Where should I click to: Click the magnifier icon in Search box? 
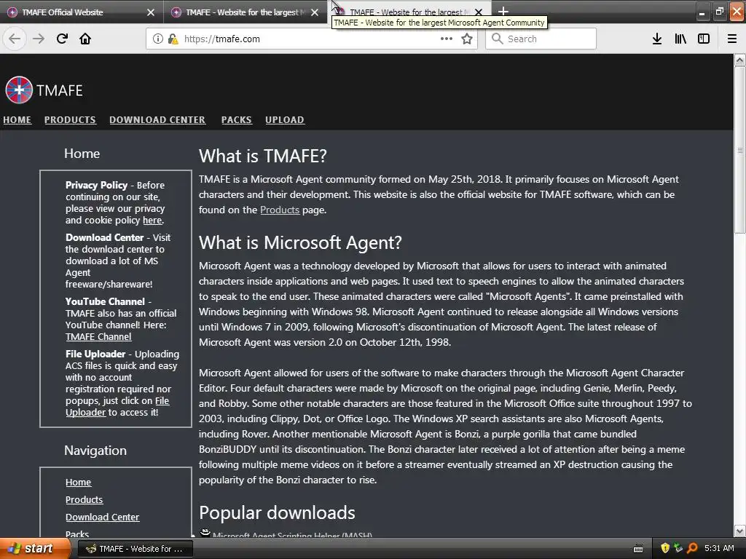(497, 39)
